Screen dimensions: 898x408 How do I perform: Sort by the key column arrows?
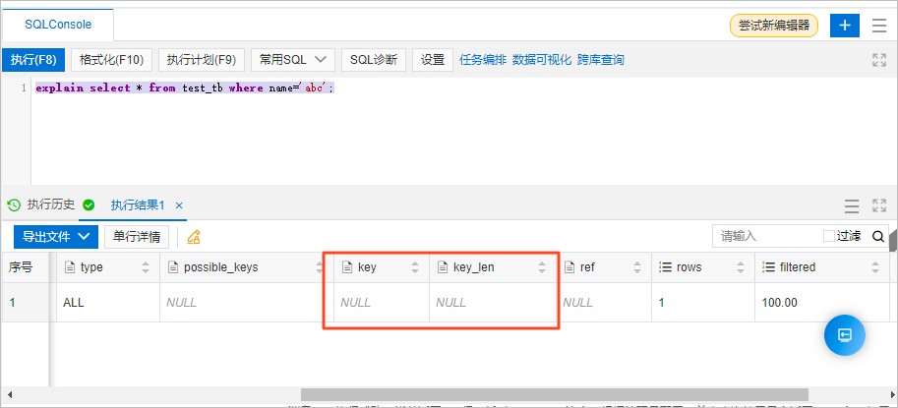pos(415,267)
